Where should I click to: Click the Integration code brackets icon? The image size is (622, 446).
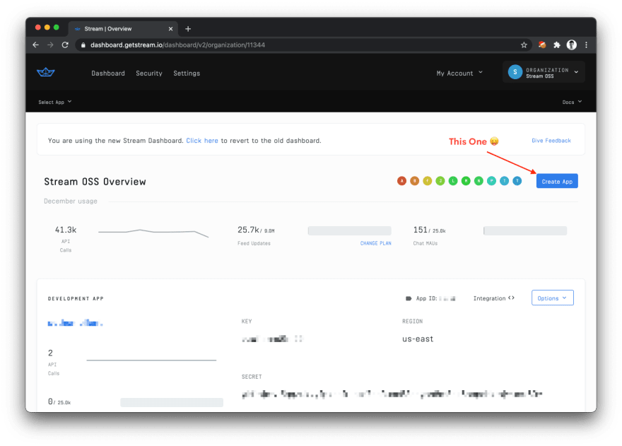[x=511, y=298]
